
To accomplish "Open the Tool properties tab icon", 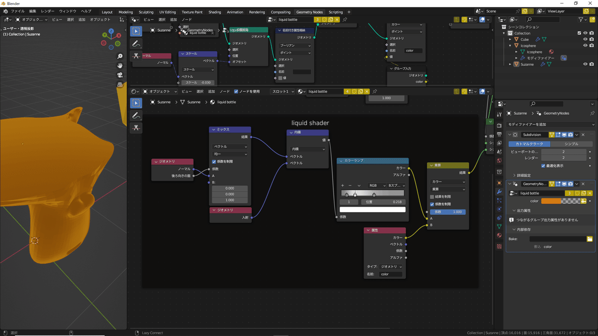I will tap(499, 114).
